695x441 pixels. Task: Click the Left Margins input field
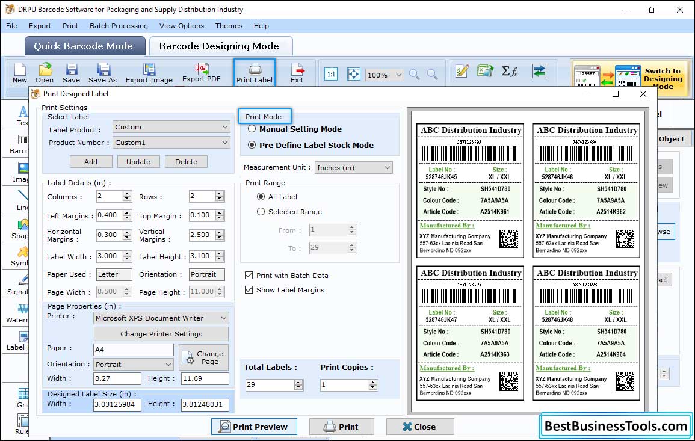110,215
